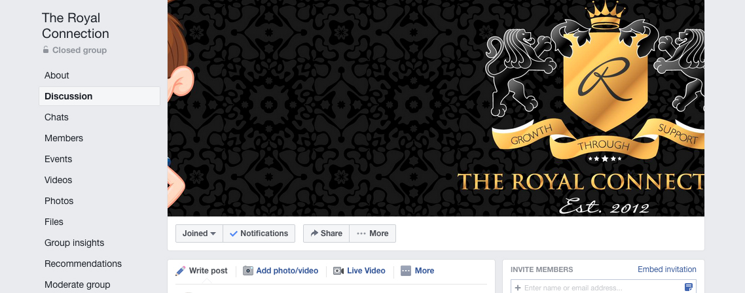Screen dimensions: 745x293
Task: Click the grey More icon in composer
Action: (x=406, y=271)
